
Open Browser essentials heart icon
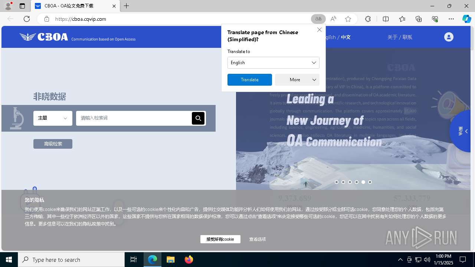pos(435,19)
